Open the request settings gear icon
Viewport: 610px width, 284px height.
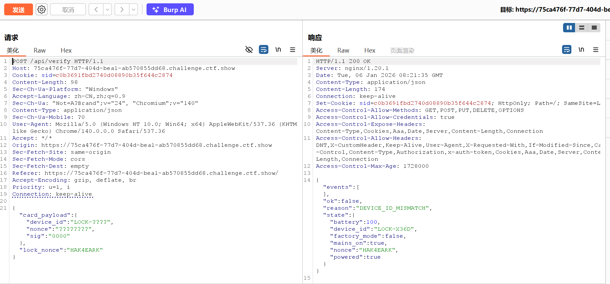click(x=42, y=10)
